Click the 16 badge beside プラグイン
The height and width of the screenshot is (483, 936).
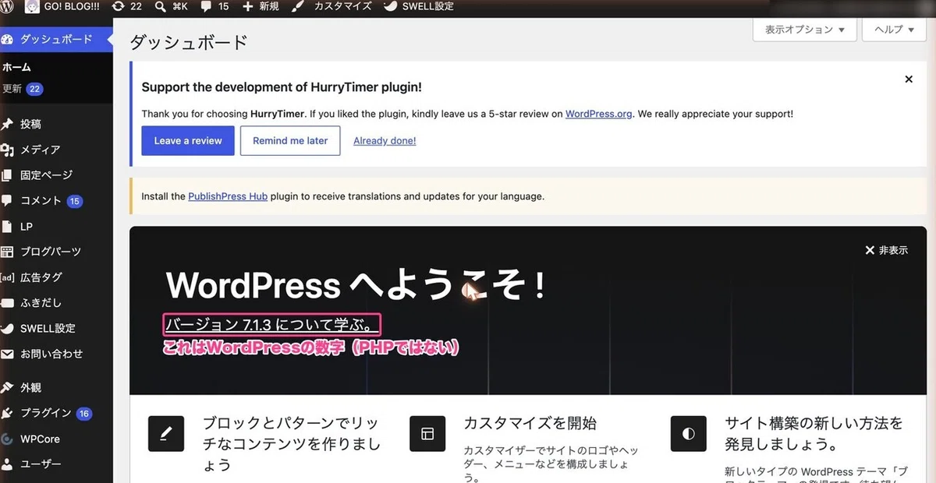coord(84,414)
